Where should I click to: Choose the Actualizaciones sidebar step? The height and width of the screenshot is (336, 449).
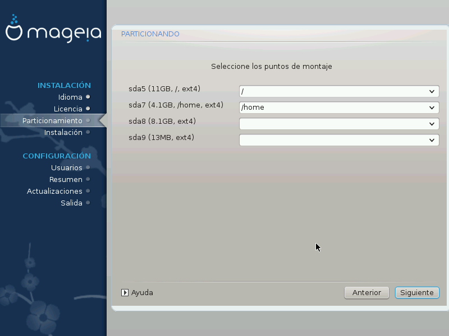tap(54, 191)
